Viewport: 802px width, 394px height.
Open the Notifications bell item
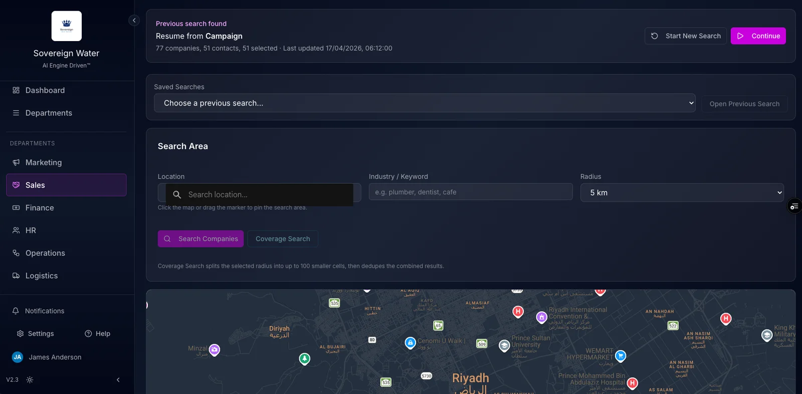[45, 311]
